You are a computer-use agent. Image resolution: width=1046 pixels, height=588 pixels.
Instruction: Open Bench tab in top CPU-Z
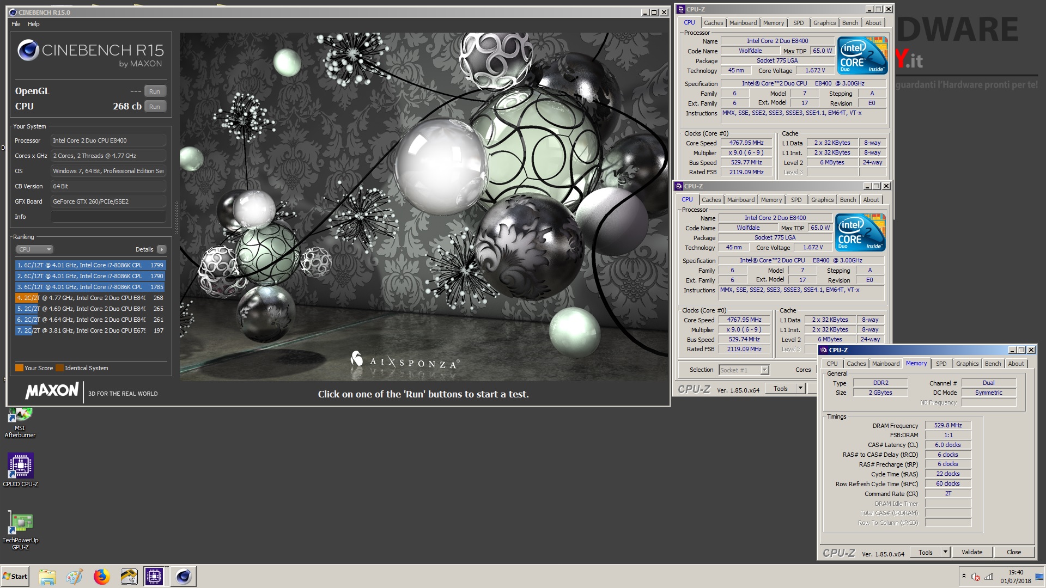pos(850,23)
